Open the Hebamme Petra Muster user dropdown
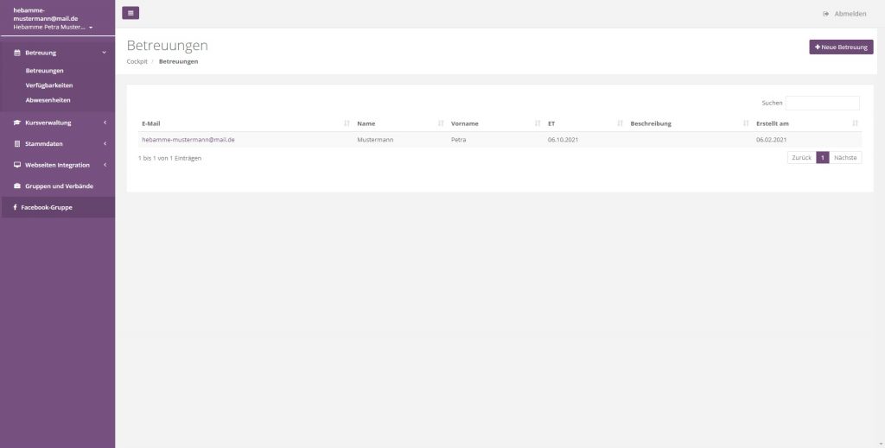This screenshot has height=448, width=885. point(54,27)
